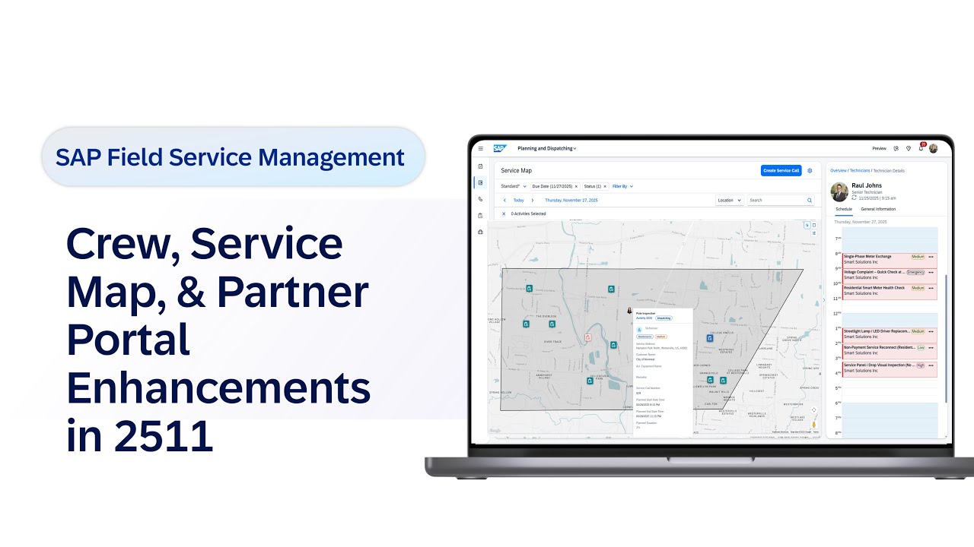Open the Voltage Complaint – Quick Check appointment

pos(890,274)
